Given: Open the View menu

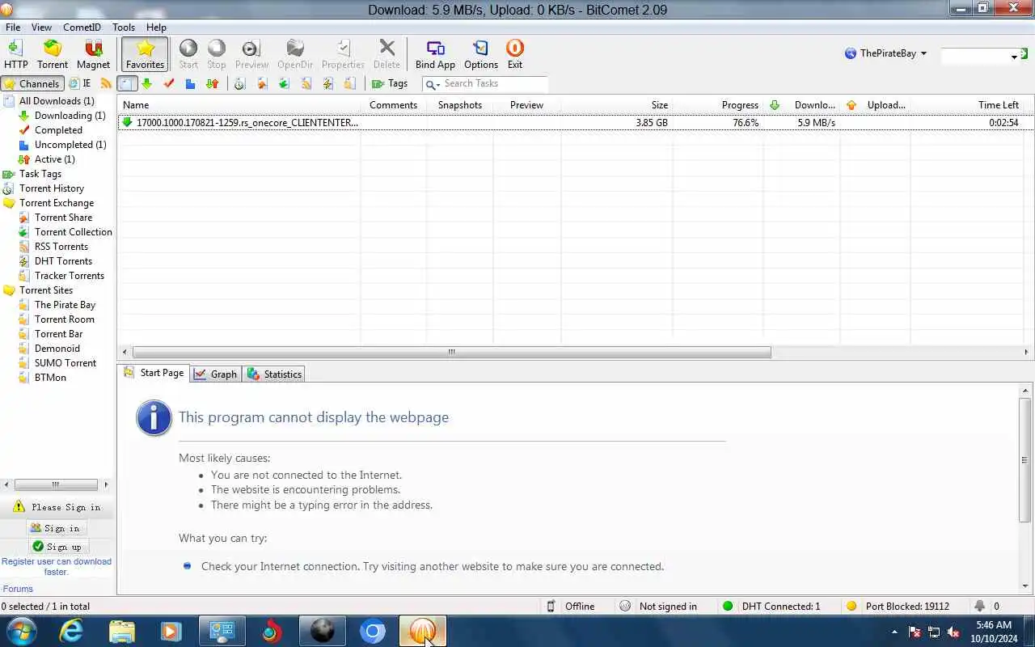Looking at the screenshot, I should pyautogui.click(x=41, y=27).
